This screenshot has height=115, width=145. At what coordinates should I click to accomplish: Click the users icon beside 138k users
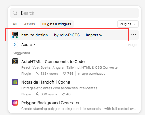(x=37, y=74)
